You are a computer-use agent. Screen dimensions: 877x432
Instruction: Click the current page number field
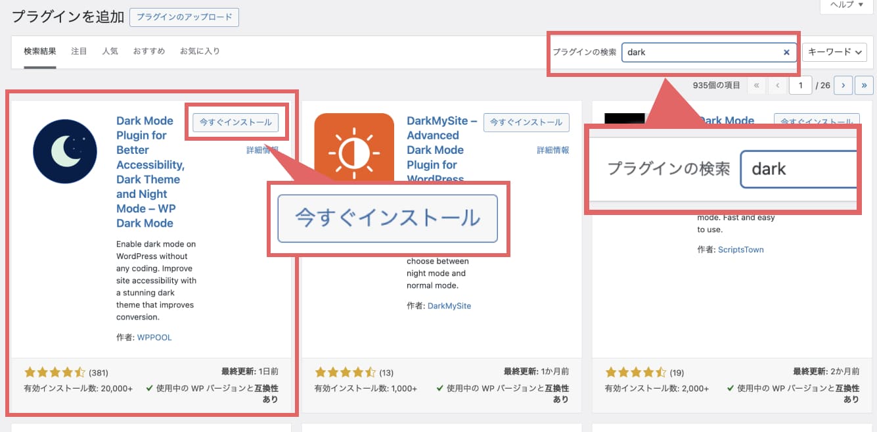800,85
